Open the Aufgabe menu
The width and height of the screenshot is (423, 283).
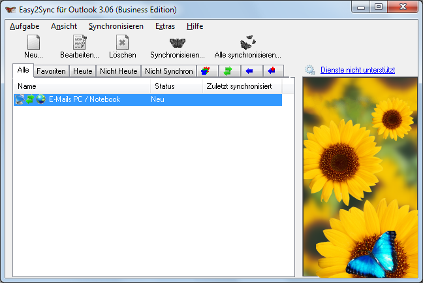pyautogui.click(x=25, y=26)
